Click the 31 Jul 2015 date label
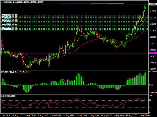This screenshot has height=117, width=157. click(5, 116)
